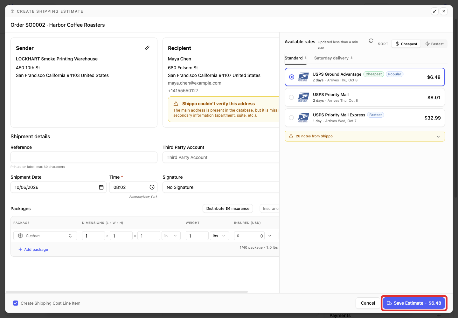Click the USPS Ground Advantage logo
Viewport: 458px width, 318px height.
tap(303, 77)
